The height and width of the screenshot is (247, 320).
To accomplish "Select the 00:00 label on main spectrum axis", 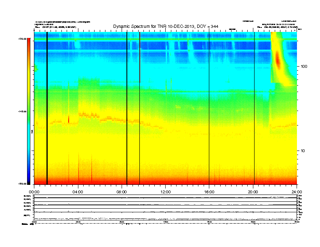I will tap(34, 192).
